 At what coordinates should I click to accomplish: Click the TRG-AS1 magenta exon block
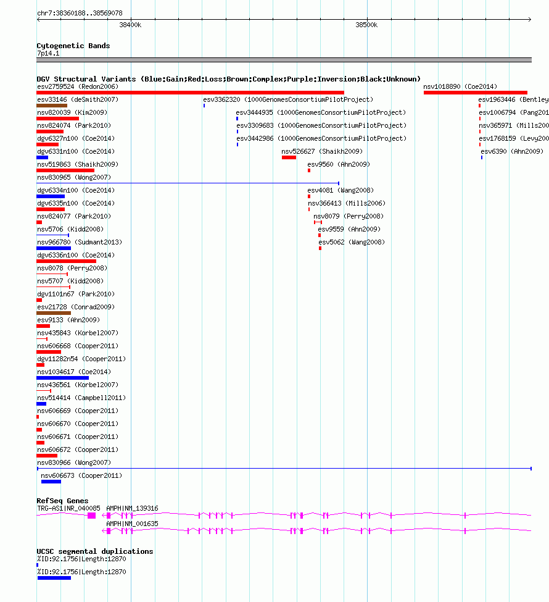(91, 516)
